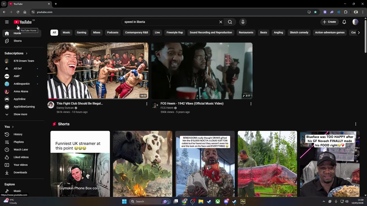Open the notifications bell

pos(344,22)
